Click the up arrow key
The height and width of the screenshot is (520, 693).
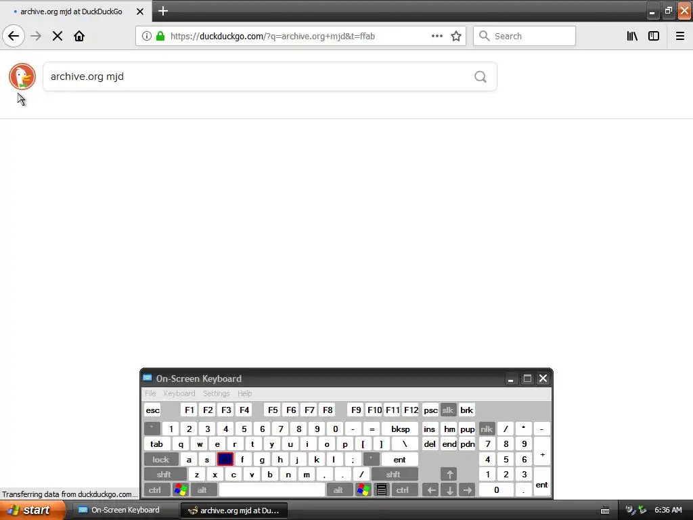click(449, 475)
